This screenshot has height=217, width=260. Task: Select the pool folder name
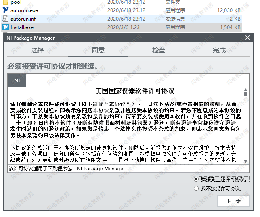coord(16,2)
